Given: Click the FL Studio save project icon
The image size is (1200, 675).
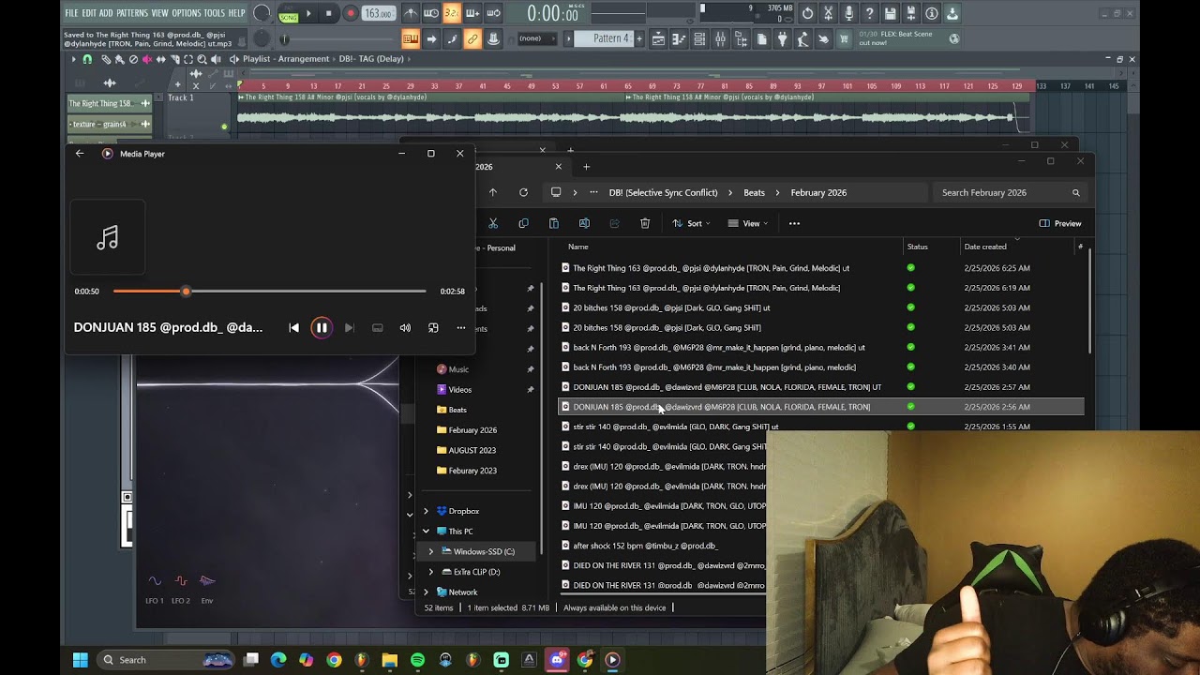Looking at the screenshot, I should coord(890,13).
